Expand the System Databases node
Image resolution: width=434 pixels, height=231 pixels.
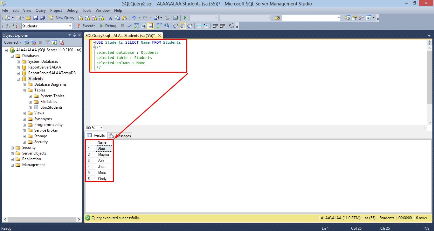tap(18, 61)
